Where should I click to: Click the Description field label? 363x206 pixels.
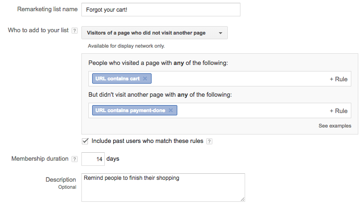(61, 179)
